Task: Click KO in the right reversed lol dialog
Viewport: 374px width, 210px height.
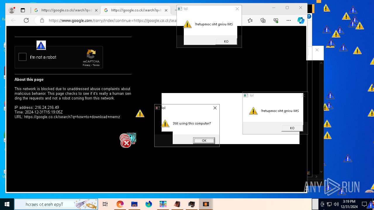Action: [292, 128]
